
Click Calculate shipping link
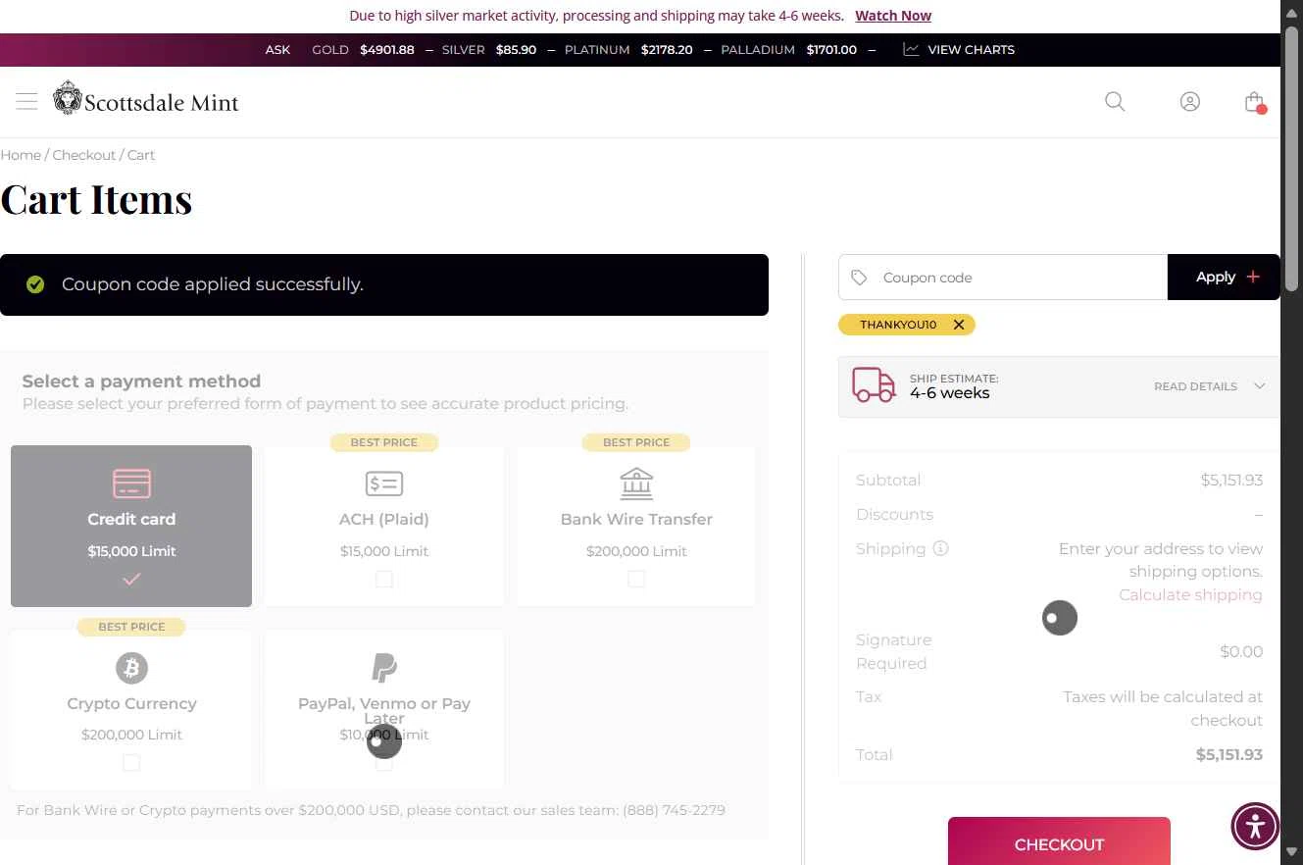[x=1190, y=594]
